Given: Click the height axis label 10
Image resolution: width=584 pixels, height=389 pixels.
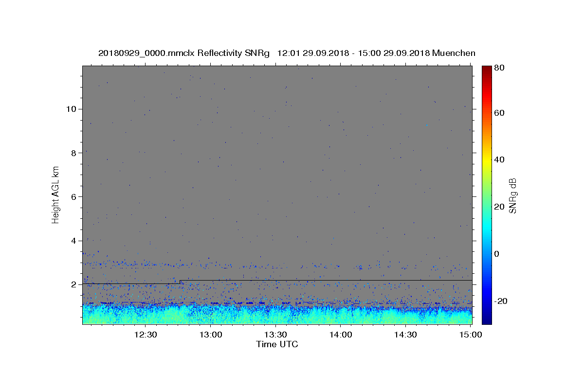Looking at the screenshot, I should [x=72, y=109].
